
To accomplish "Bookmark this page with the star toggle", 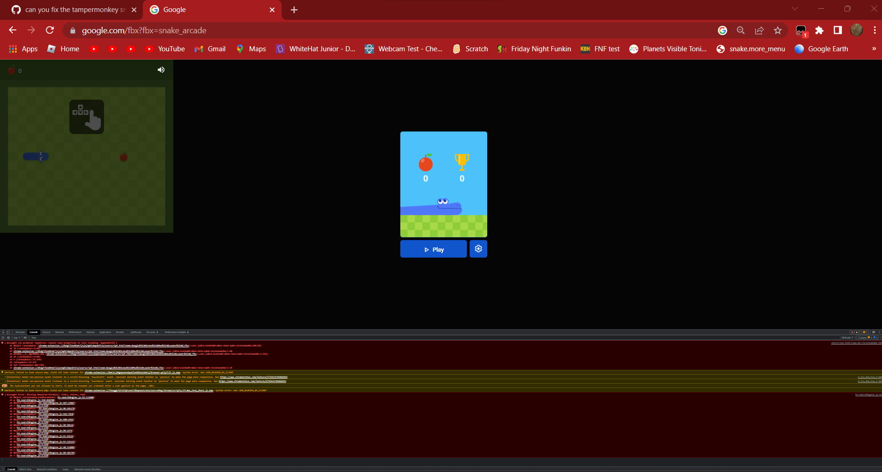I will [x=778, y=30].
